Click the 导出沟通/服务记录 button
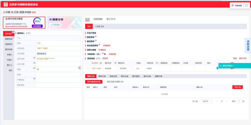Viewport: 251px width, 125px height. [x=93, y=82]
